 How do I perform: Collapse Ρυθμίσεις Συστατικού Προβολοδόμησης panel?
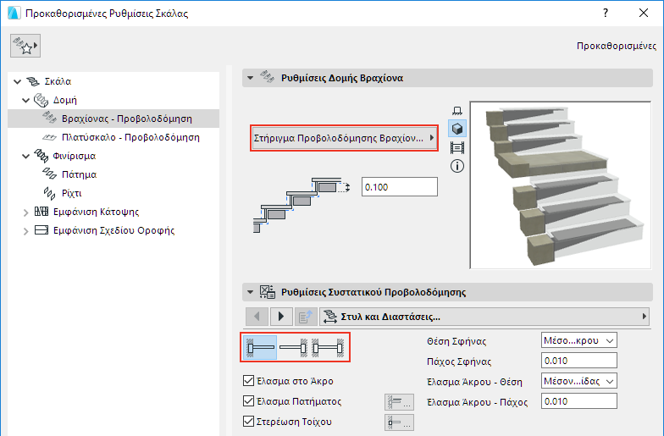251,292
